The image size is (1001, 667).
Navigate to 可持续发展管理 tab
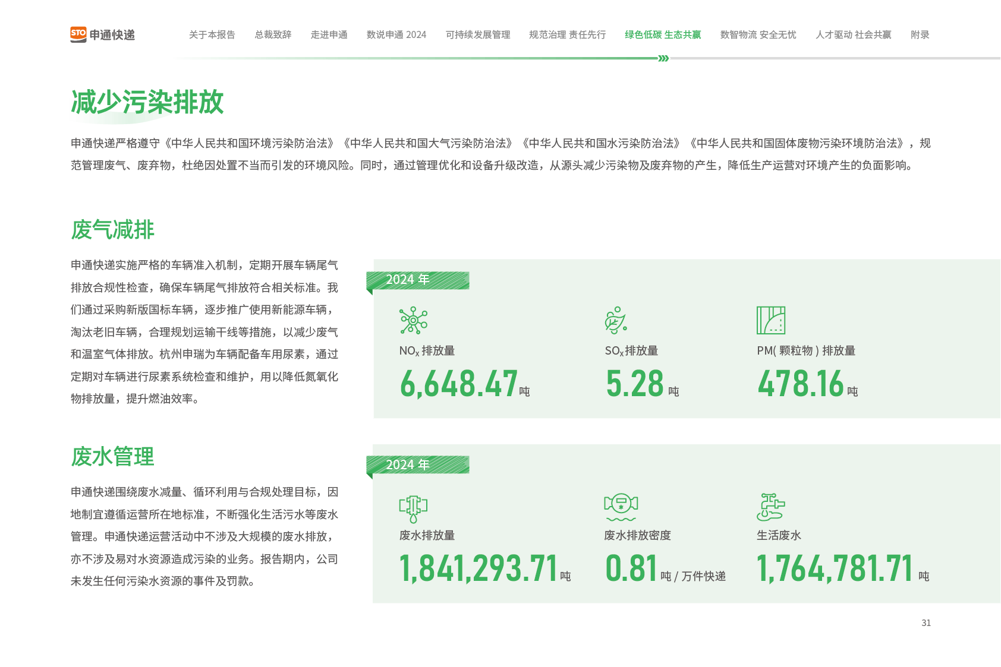pos(478,35)
